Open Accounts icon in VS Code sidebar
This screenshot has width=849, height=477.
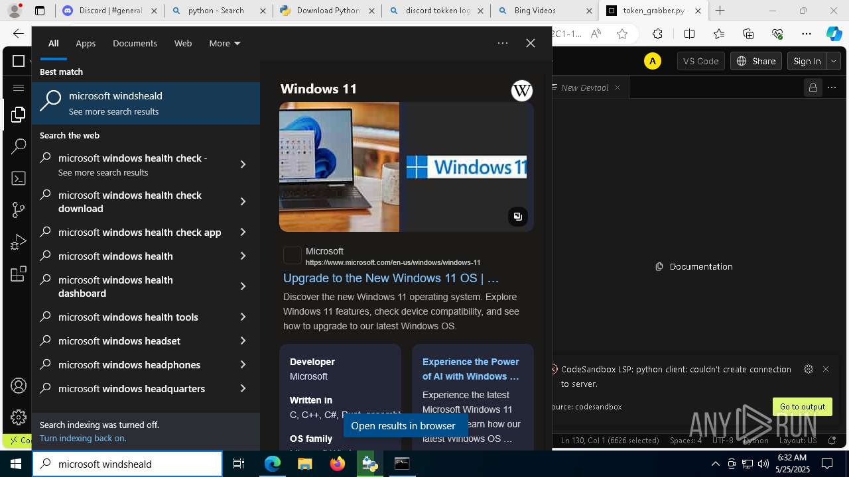pos(18,386)
